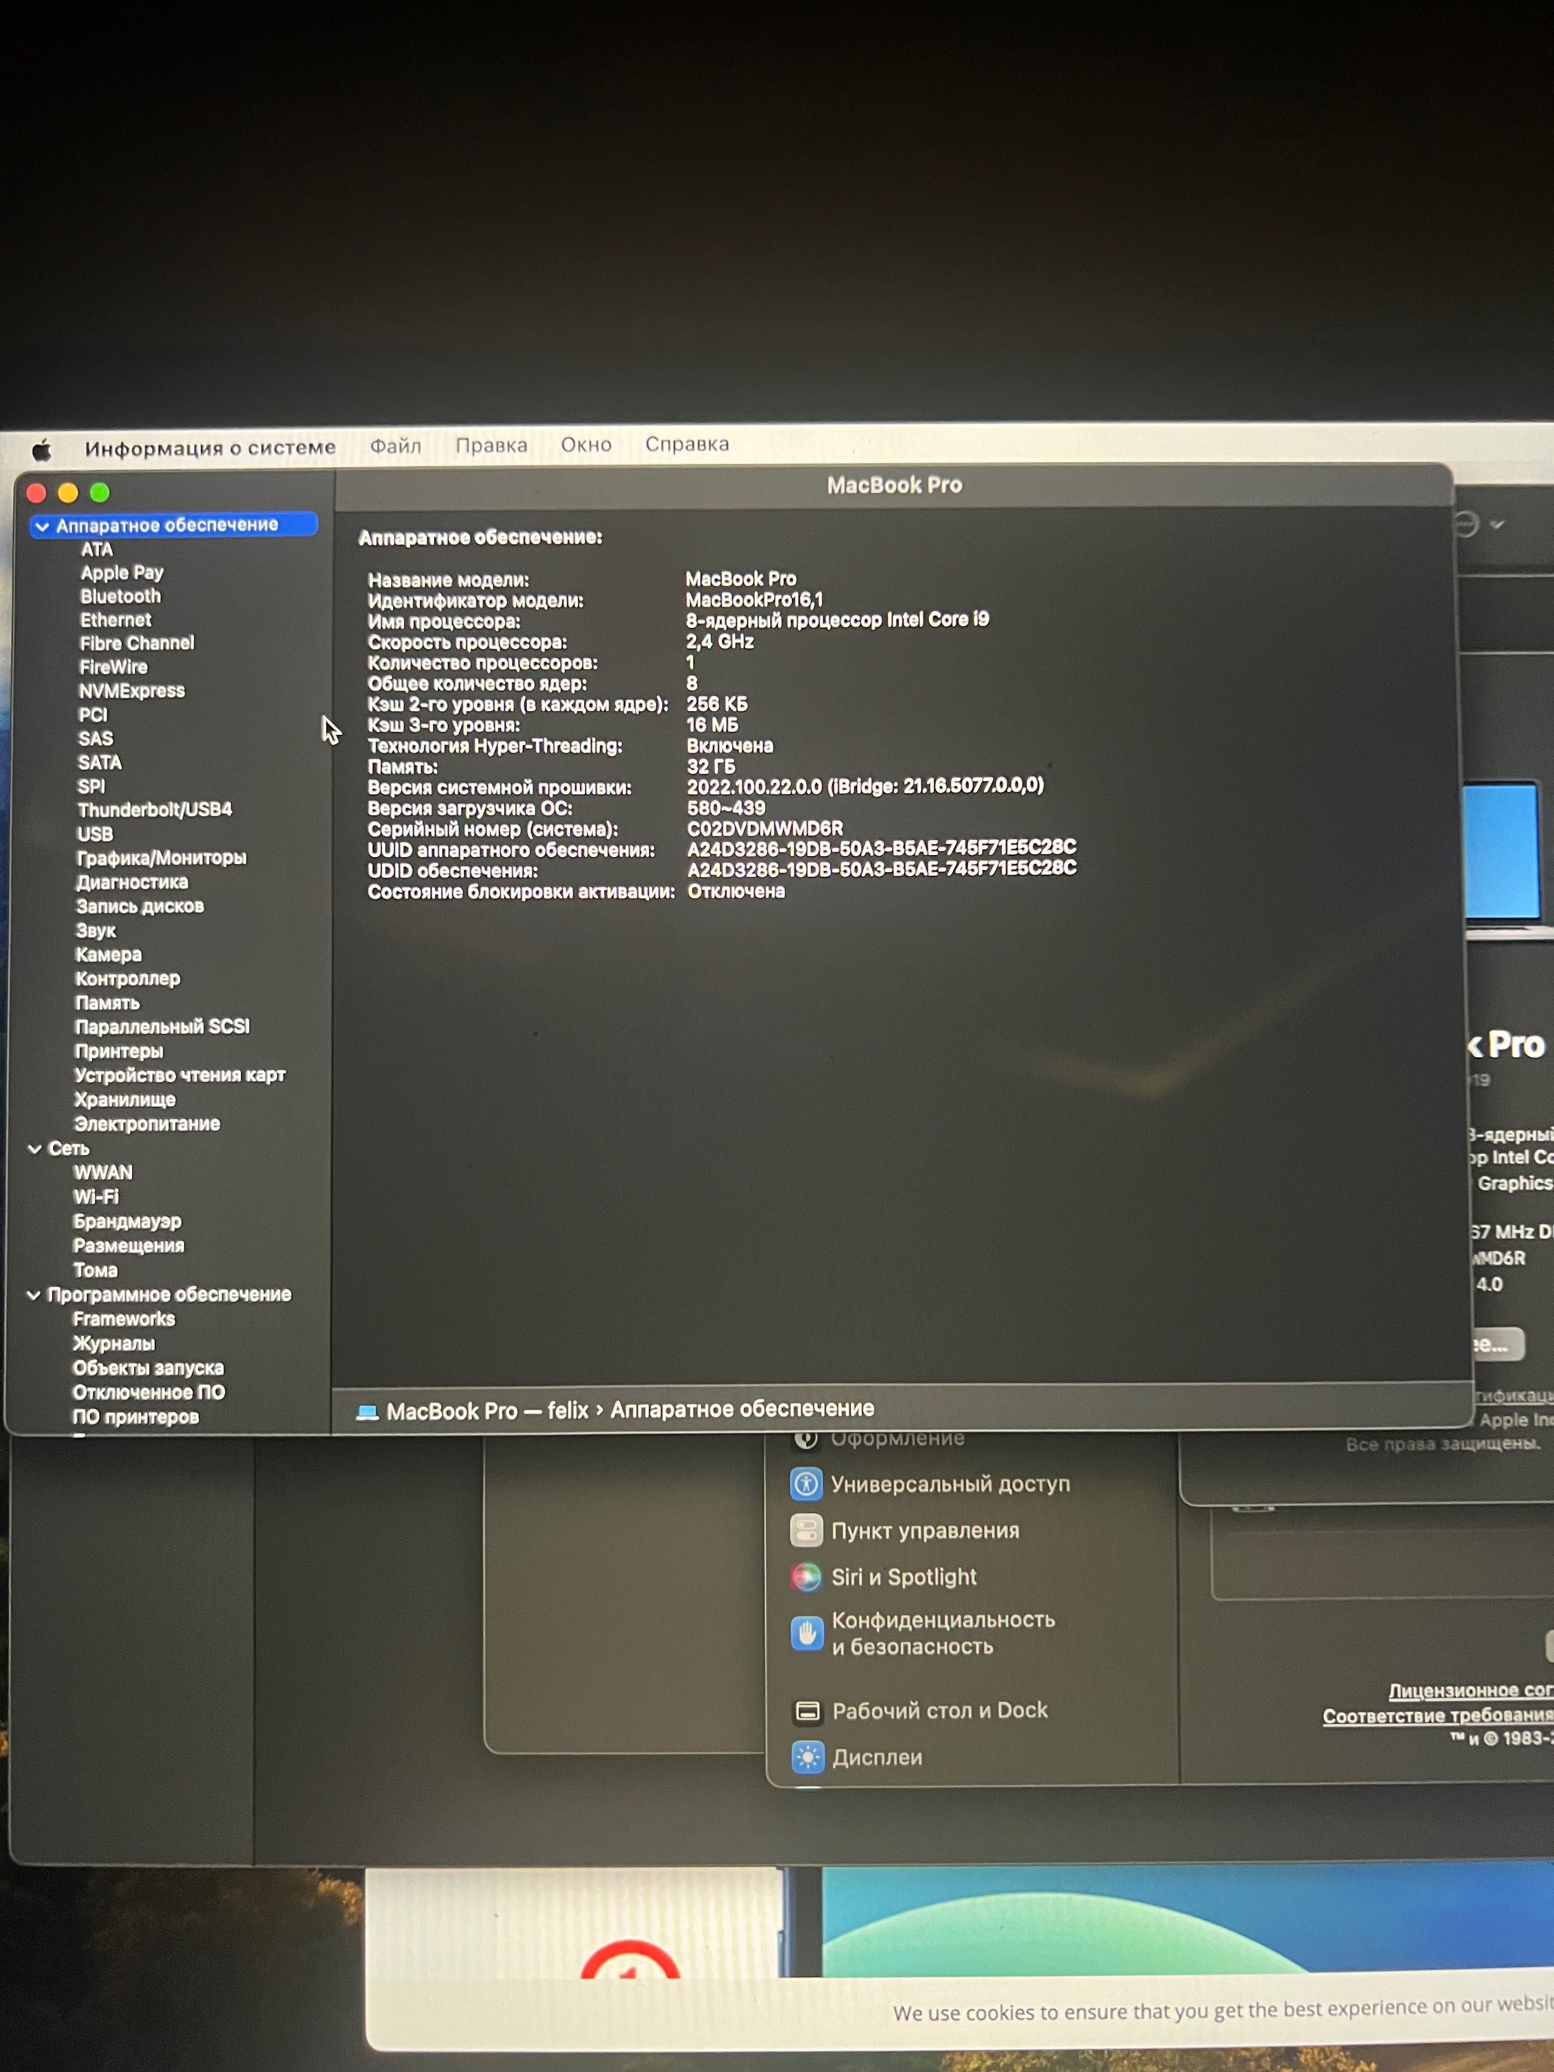Select Запись дисков in the sidebar
This screenshot has width=1554, height=2072.
pyautogui.click(x=140, y=906)
